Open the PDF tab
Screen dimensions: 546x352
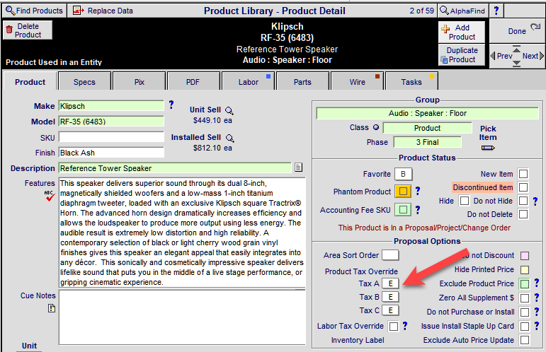[193, 82]
